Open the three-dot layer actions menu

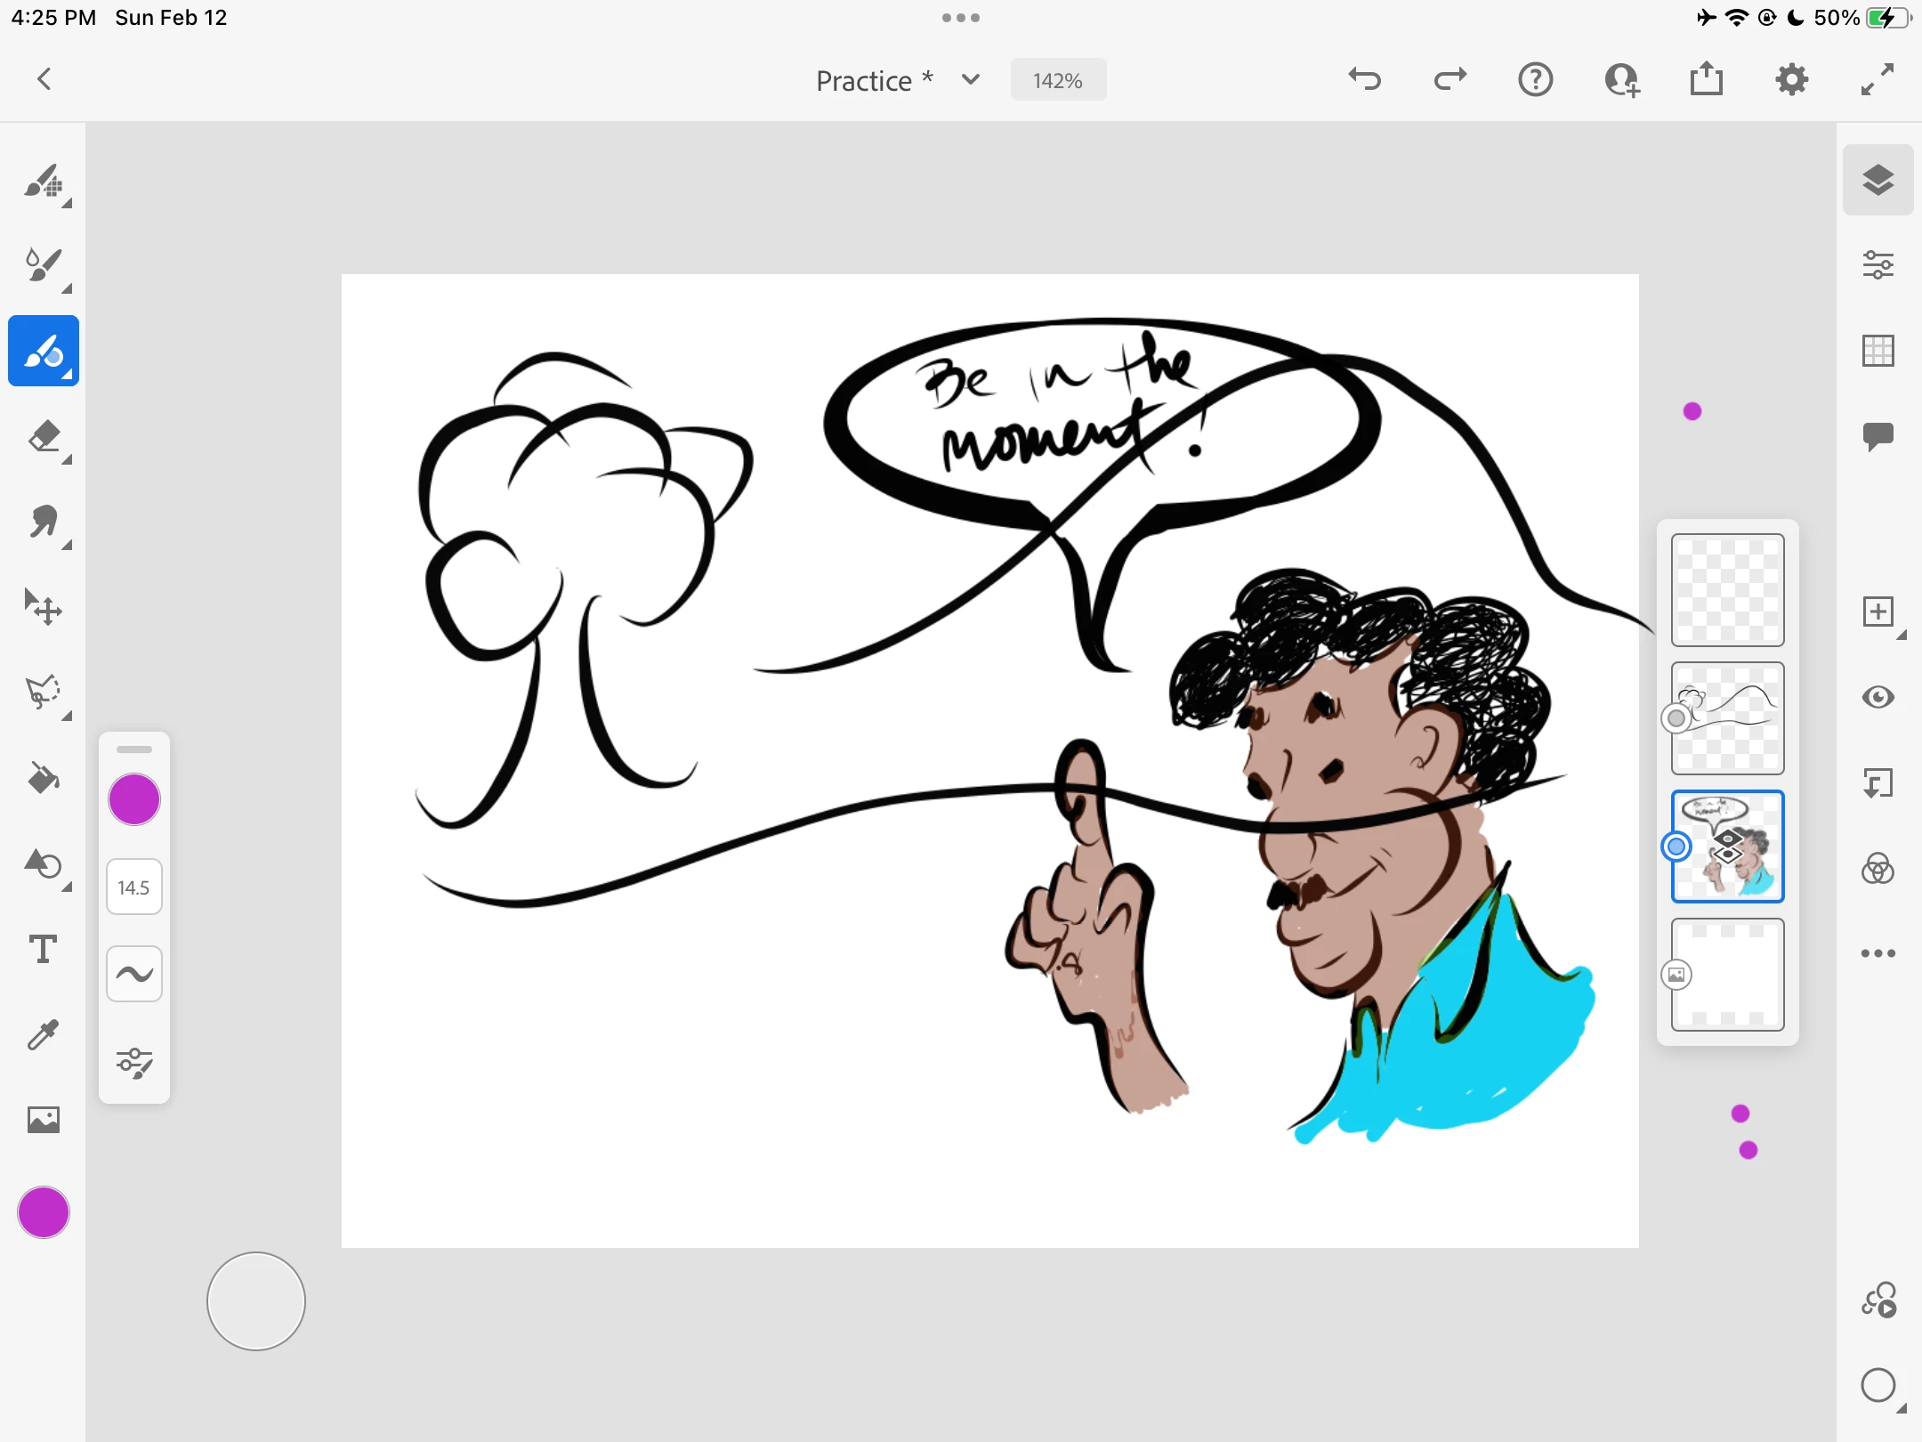(x=1878, y=953)
